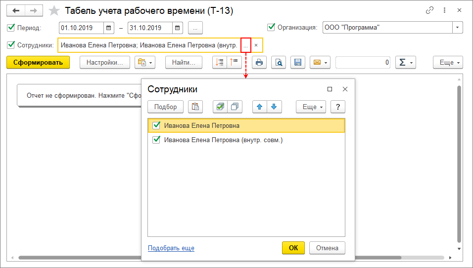Check all items in Сотрудники list

pos(220,107)
